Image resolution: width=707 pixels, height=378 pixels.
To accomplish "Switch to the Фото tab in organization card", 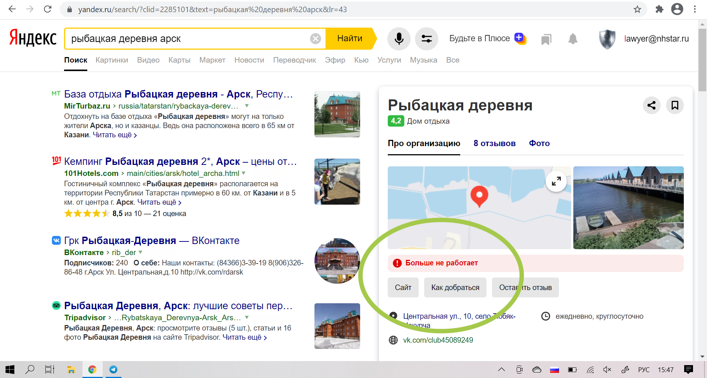I will [x=539, y=144].
